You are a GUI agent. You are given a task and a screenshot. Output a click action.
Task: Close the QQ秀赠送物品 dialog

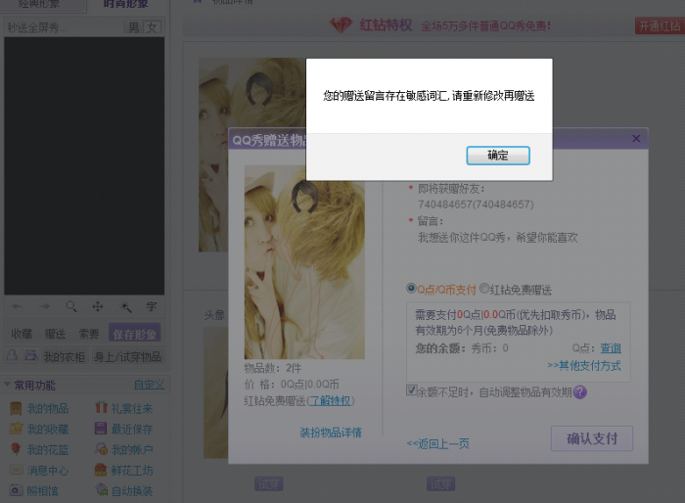click(x=636, y=139)
